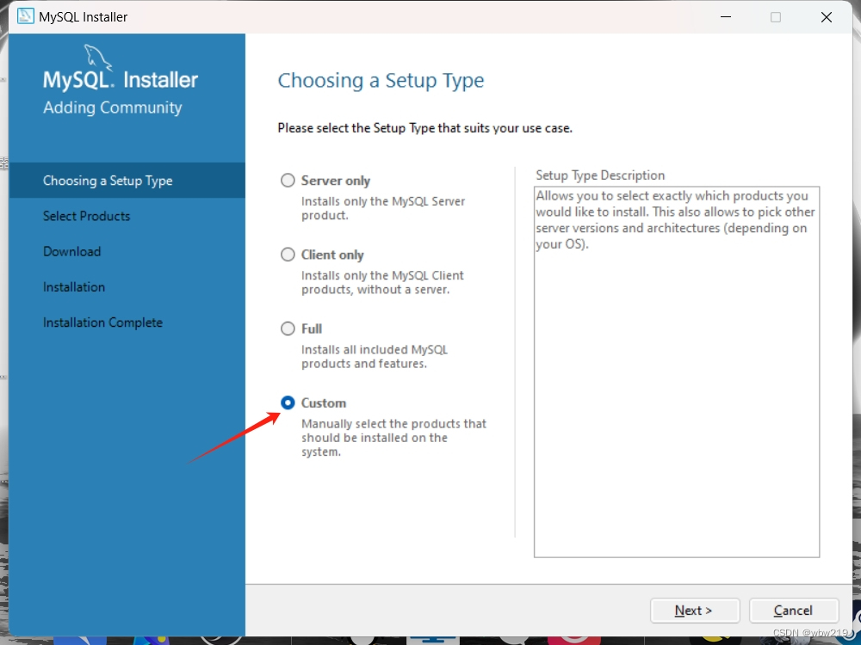Click the 'Choosing a Setup Type' heading

[x=381, y=81]
